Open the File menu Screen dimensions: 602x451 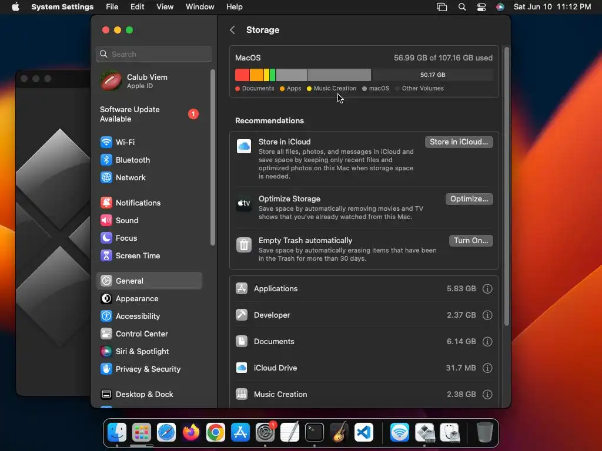(112, 7)
